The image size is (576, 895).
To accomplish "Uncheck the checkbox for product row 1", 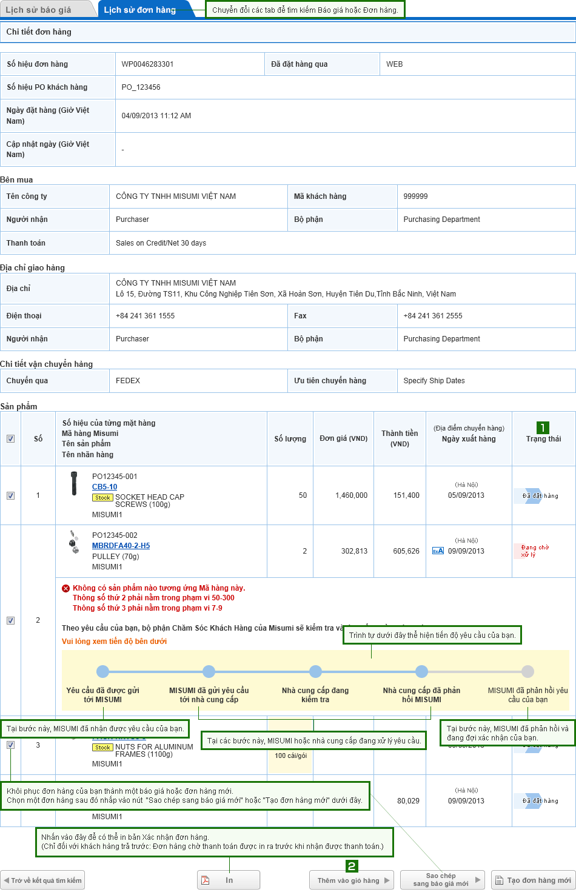I will 10,495.
